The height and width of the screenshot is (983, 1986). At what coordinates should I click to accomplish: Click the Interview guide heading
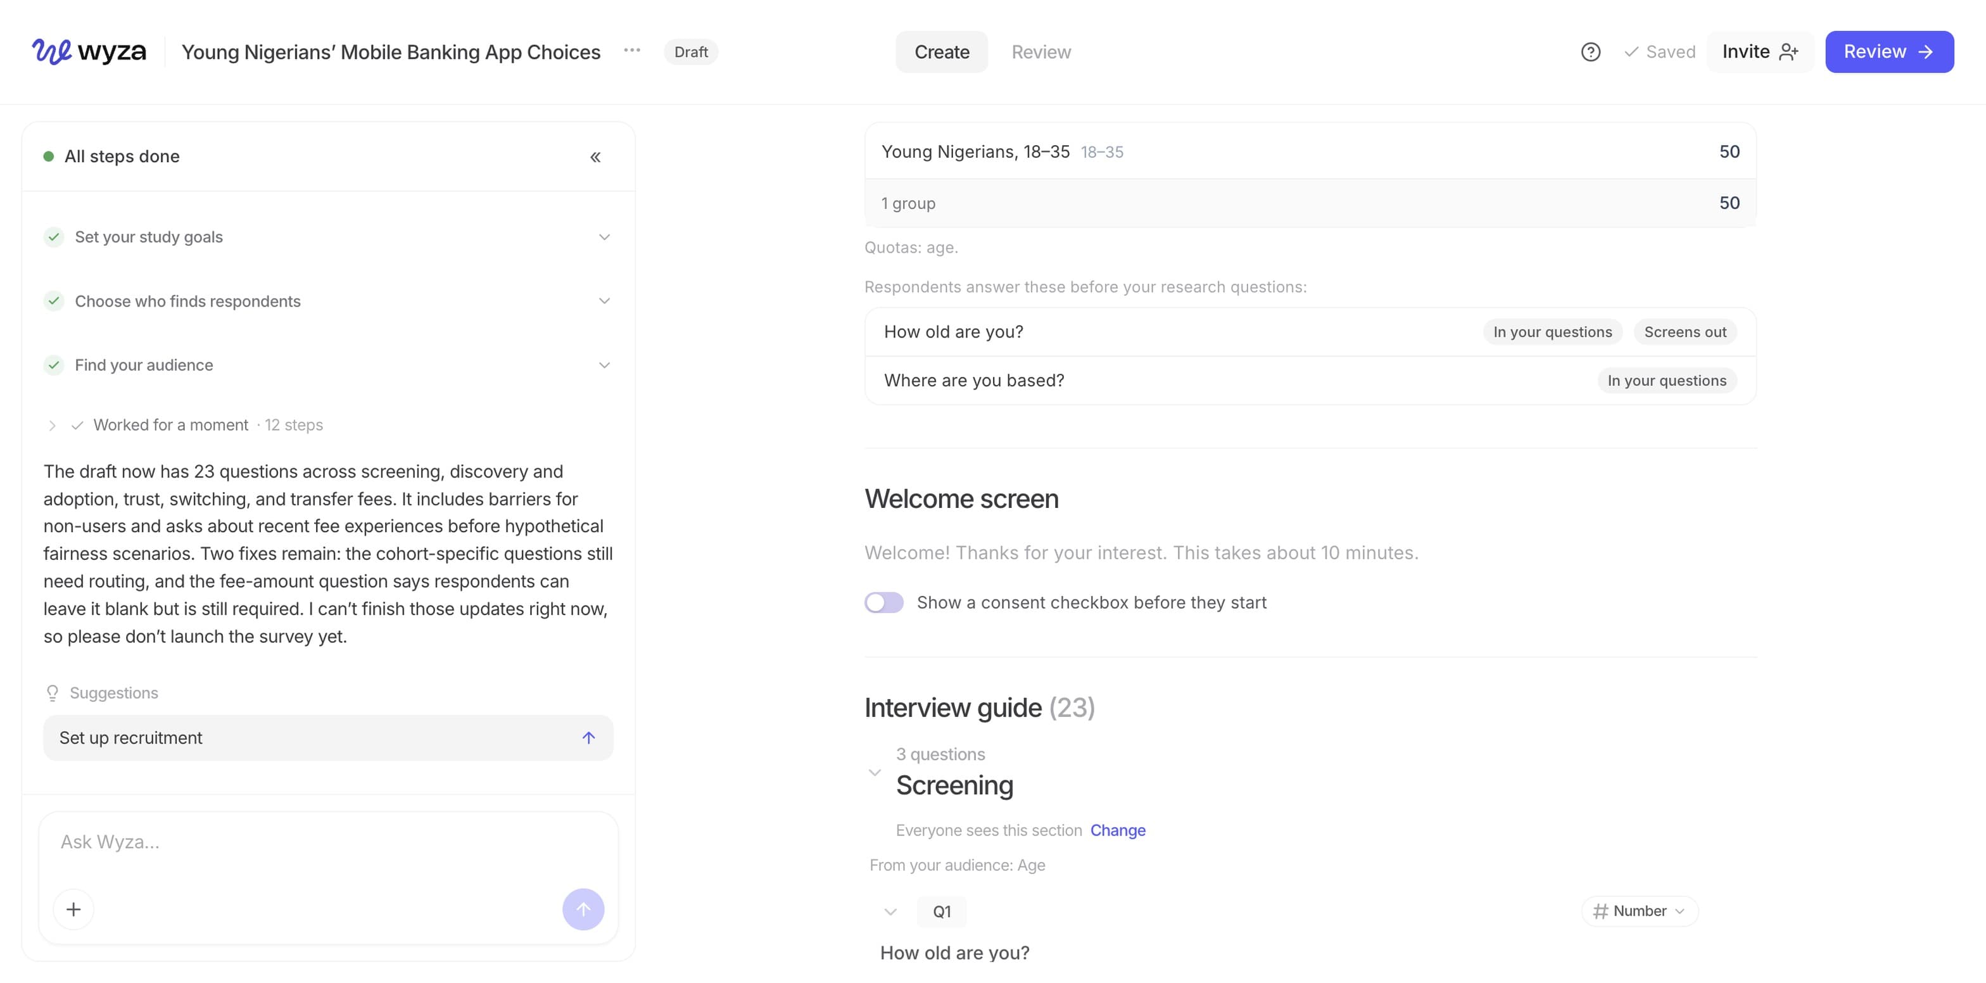(979, 707)
